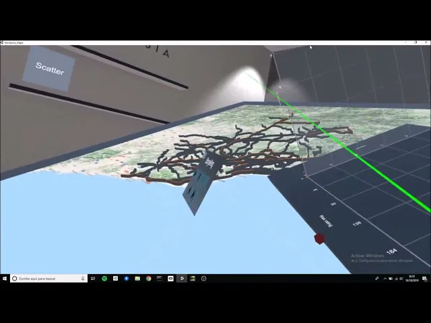Open the notification center icon

[425, 279]
